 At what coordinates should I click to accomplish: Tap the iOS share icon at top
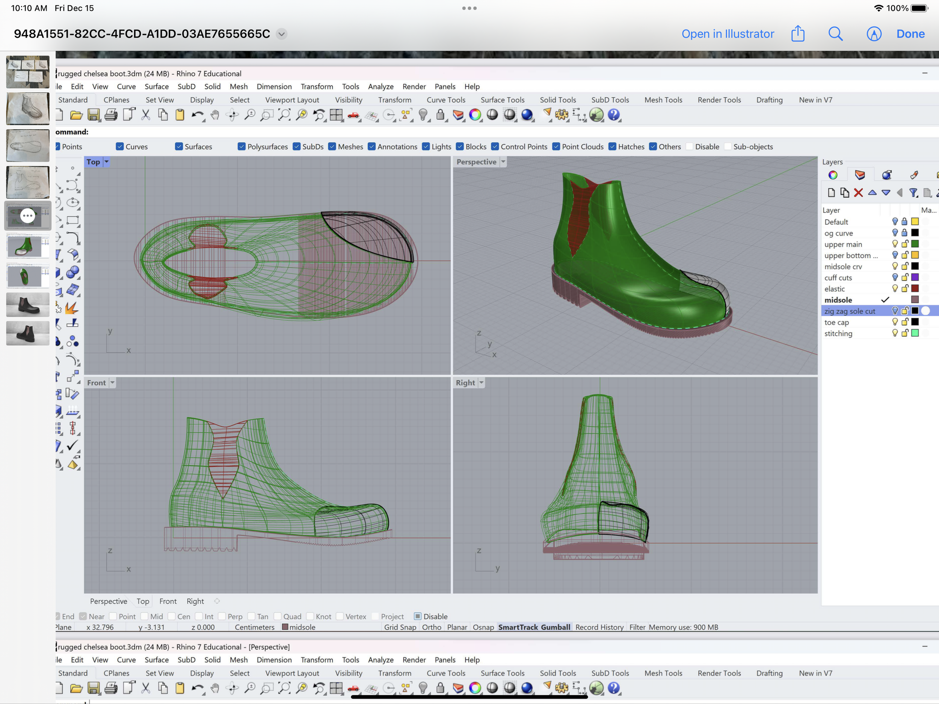(798, 33)
